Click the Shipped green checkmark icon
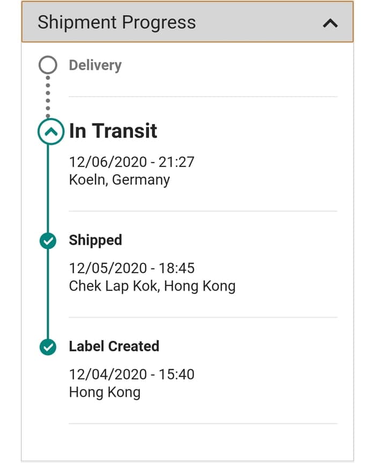The height and width of the screenshot is (463, 375). 48,241
